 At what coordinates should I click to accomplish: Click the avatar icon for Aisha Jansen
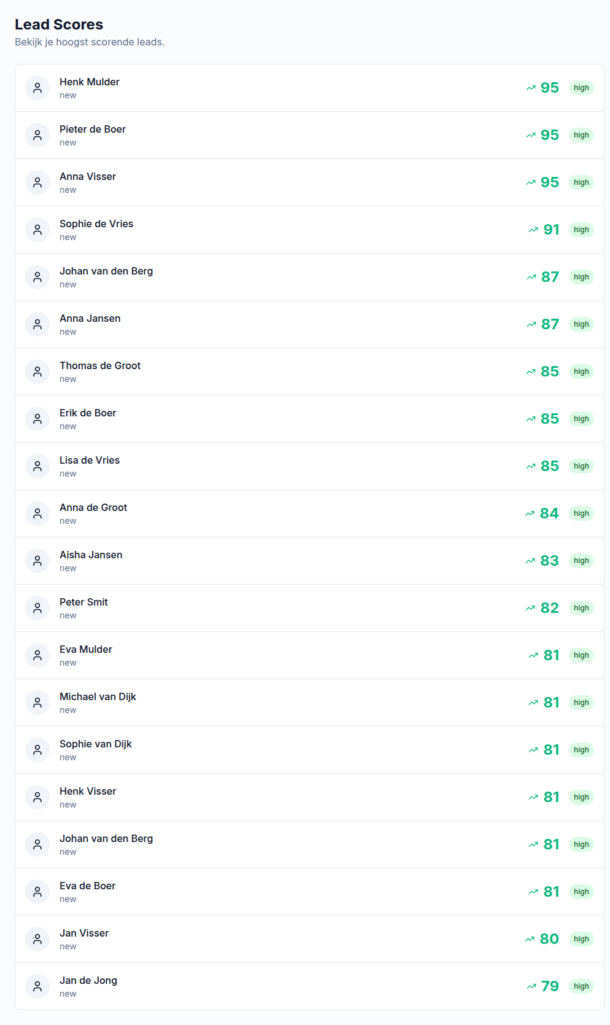pos(37,561)
